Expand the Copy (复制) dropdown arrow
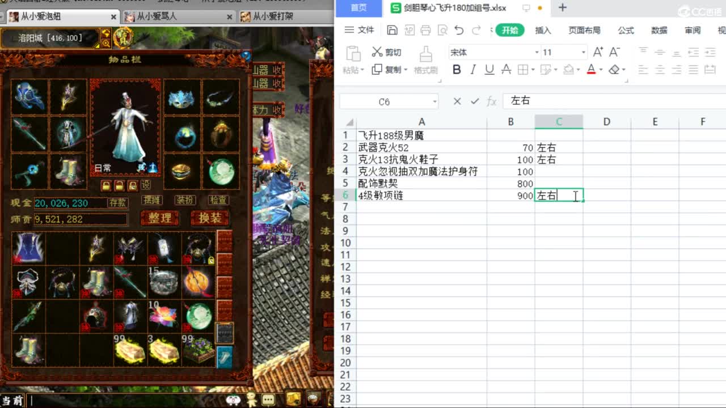 405,70
